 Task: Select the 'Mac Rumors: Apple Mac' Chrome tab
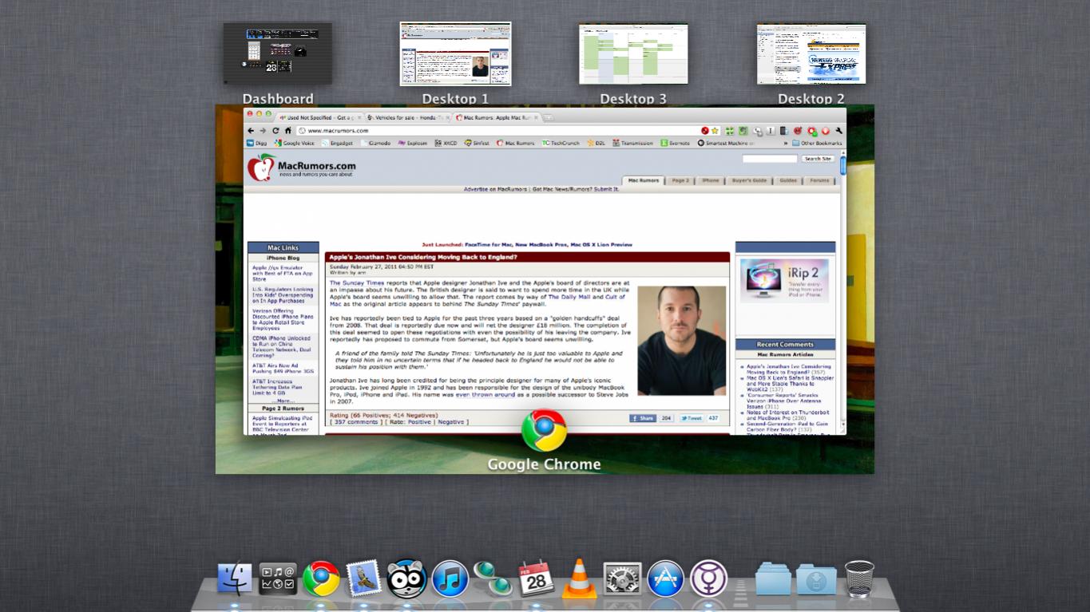tap(496, 117)
